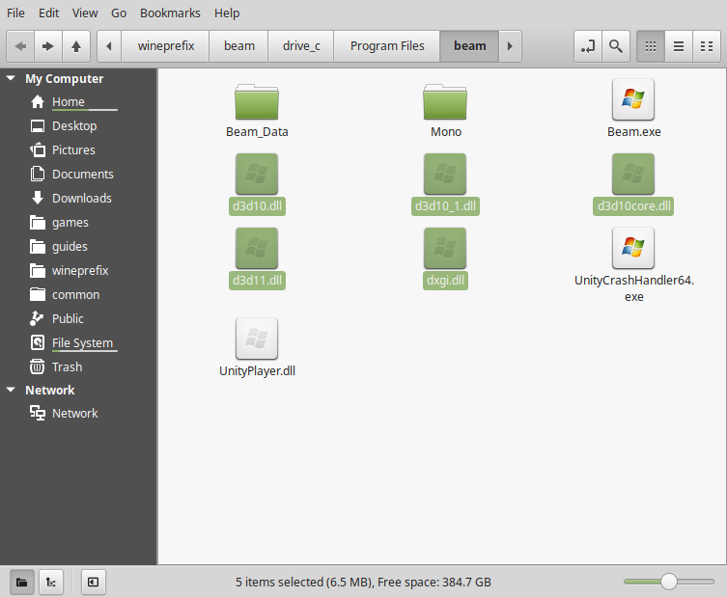The height and width of the screenshot is (597, 727).
Task: Hide the sidebar with the panel button
Action: coord(94,582)
